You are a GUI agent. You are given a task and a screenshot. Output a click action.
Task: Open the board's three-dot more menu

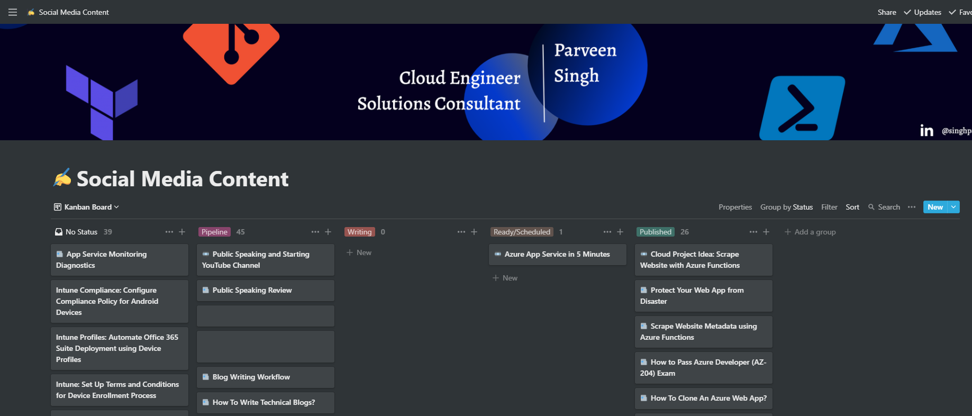[x=912, y=207]
